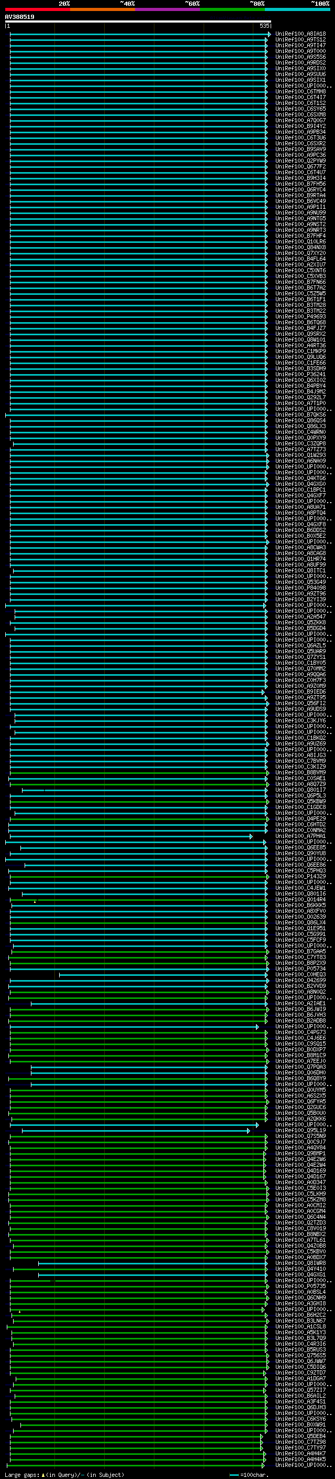Screen dimensions: 335x1479
Task: Select the UniRef100_A9PB34 label
Action: point(300,132)
